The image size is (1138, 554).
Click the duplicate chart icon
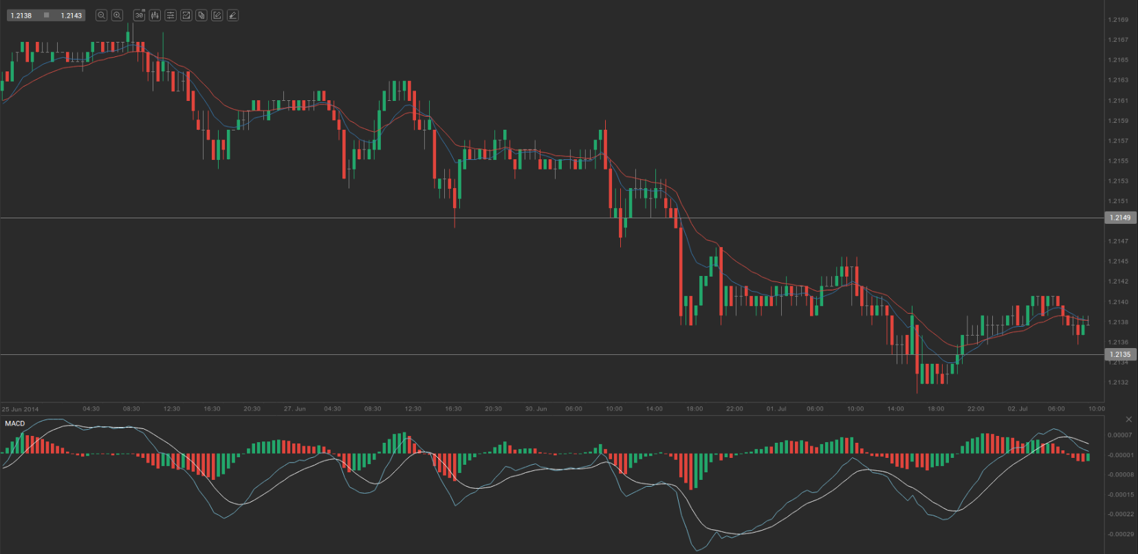pyautogui.click(x=201, y=15)
